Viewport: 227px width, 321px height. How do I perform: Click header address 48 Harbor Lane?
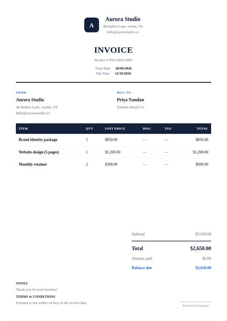[x=123, y=26]
